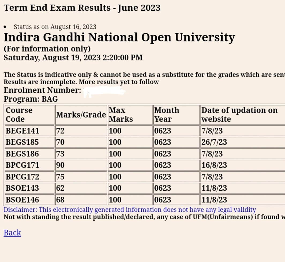Click the Status as on August 16 text

point(55,27)
